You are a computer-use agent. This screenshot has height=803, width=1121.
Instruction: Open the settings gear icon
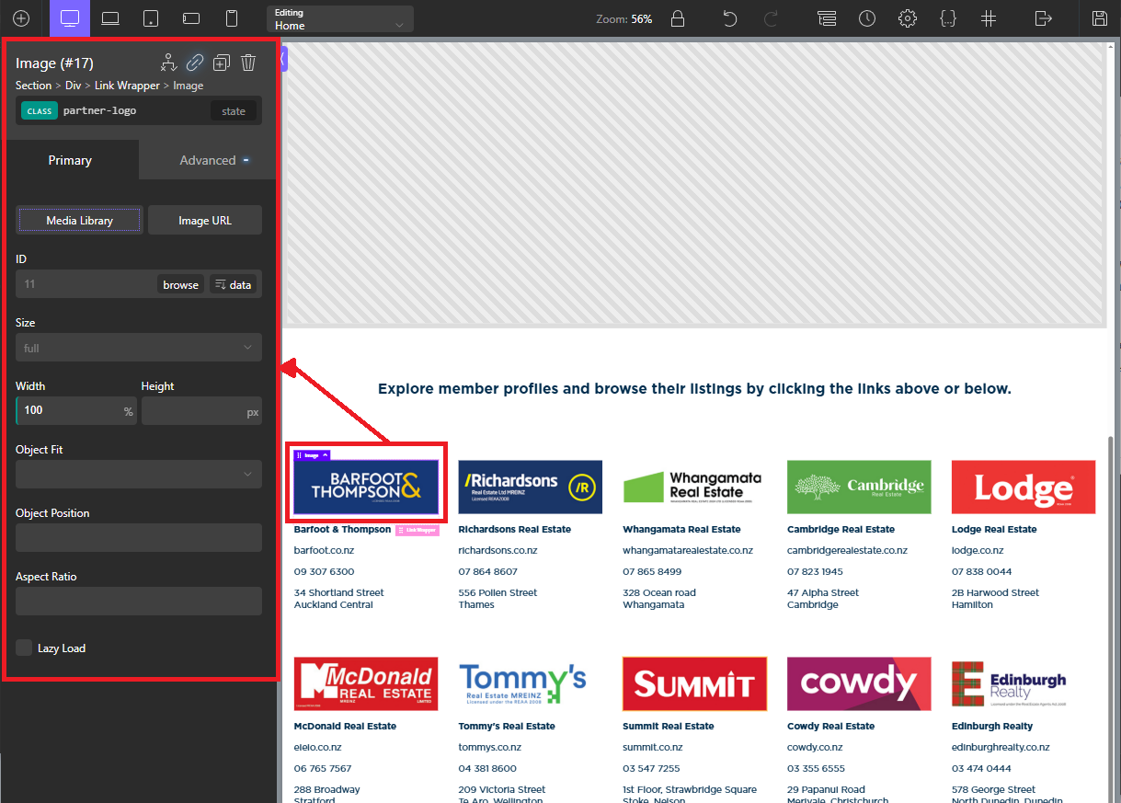[x=908, y=18]
